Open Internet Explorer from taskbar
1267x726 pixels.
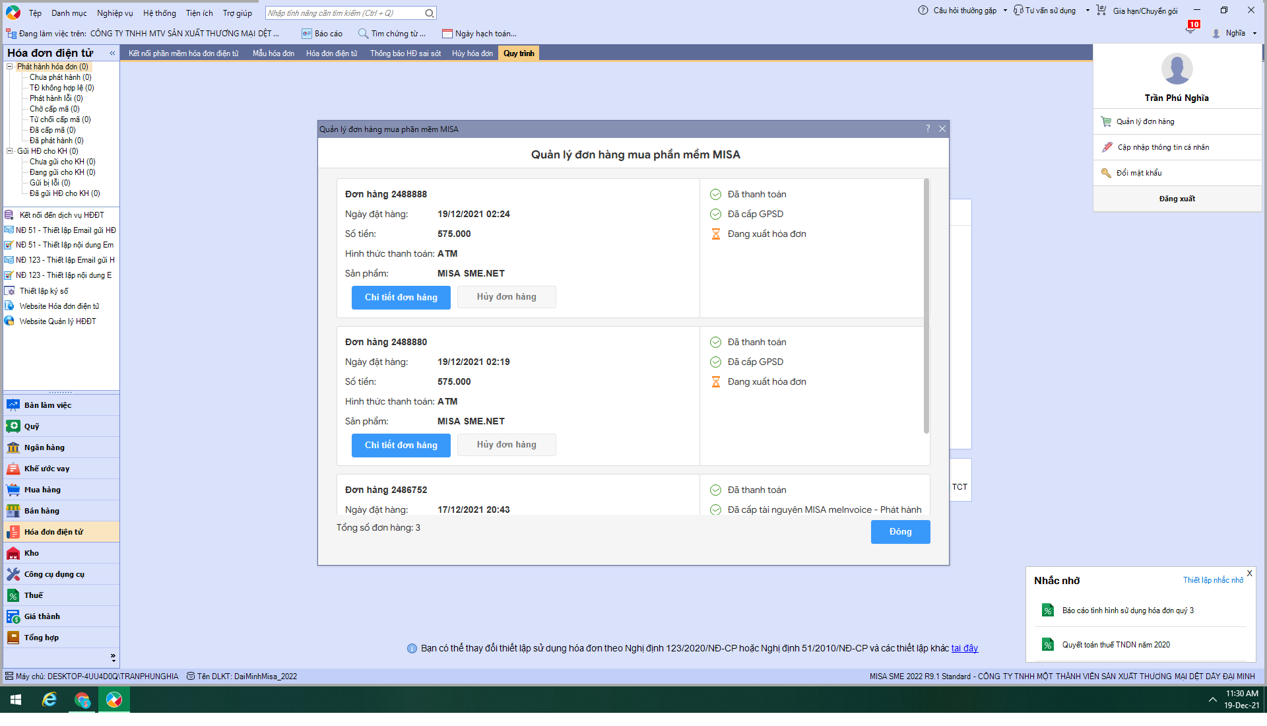[49, 700]
